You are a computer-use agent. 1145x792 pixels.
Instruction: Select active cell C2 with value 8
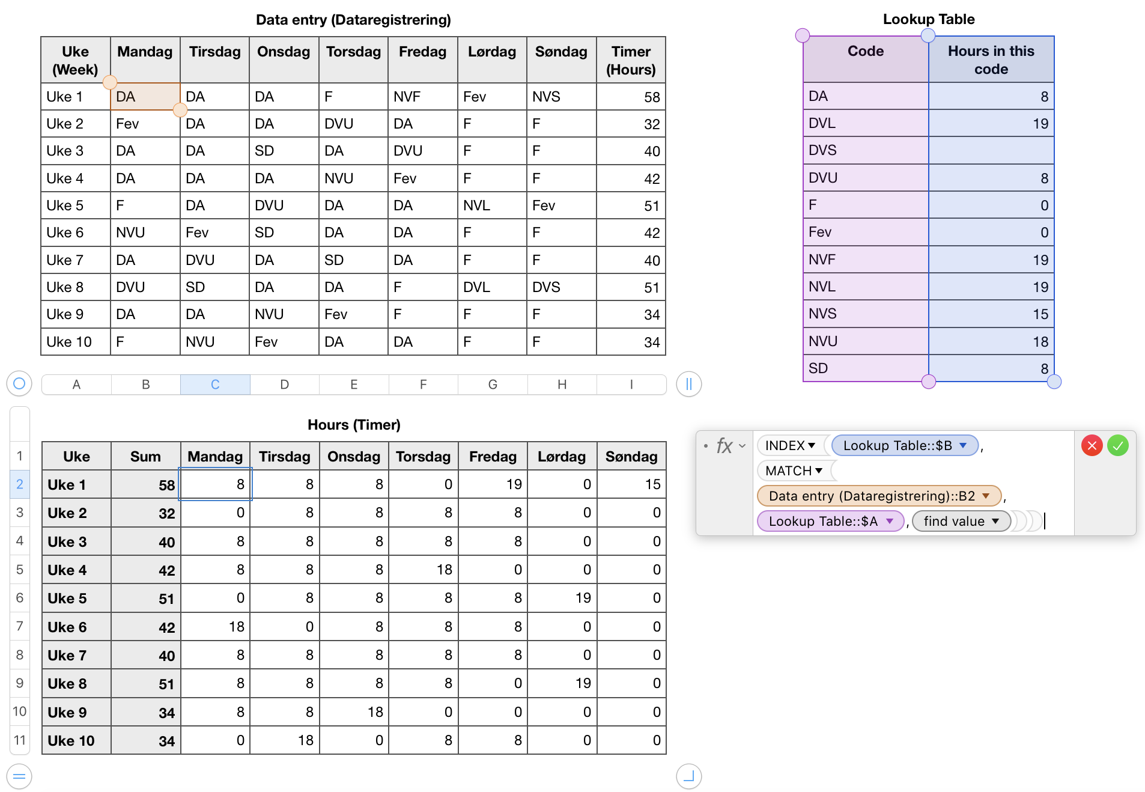[x=215, y=484]
